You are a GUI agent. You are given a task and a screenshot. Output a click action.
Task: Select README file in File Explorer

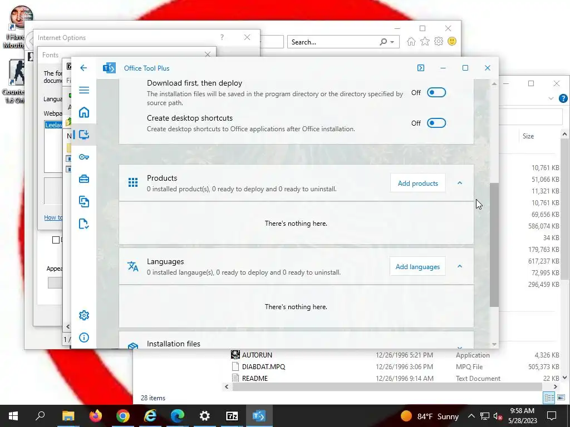[x=254, y=378]
